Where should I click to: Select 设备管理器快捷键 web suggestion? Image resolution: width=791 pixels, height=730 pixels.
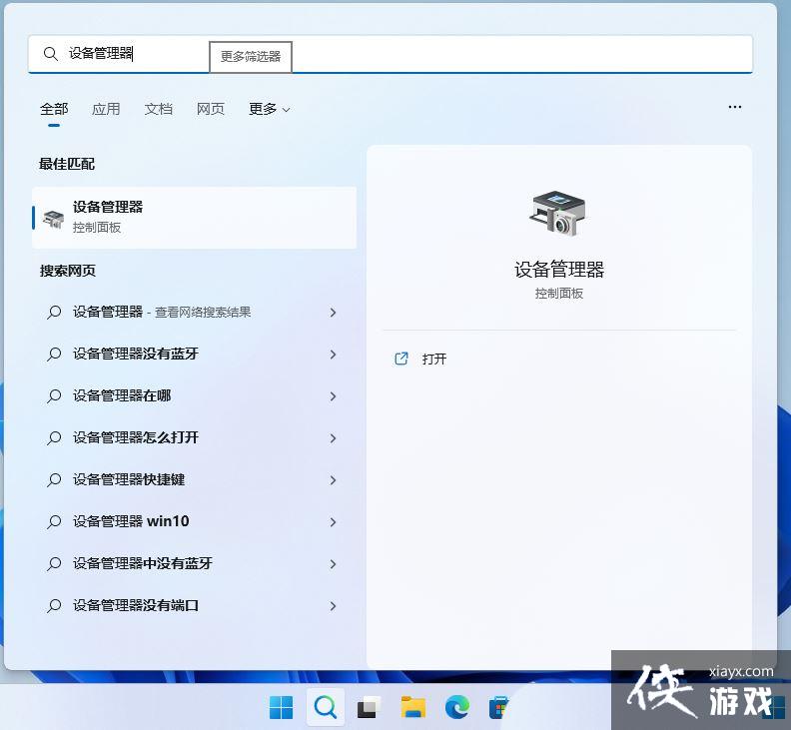[x=192, y=479]
